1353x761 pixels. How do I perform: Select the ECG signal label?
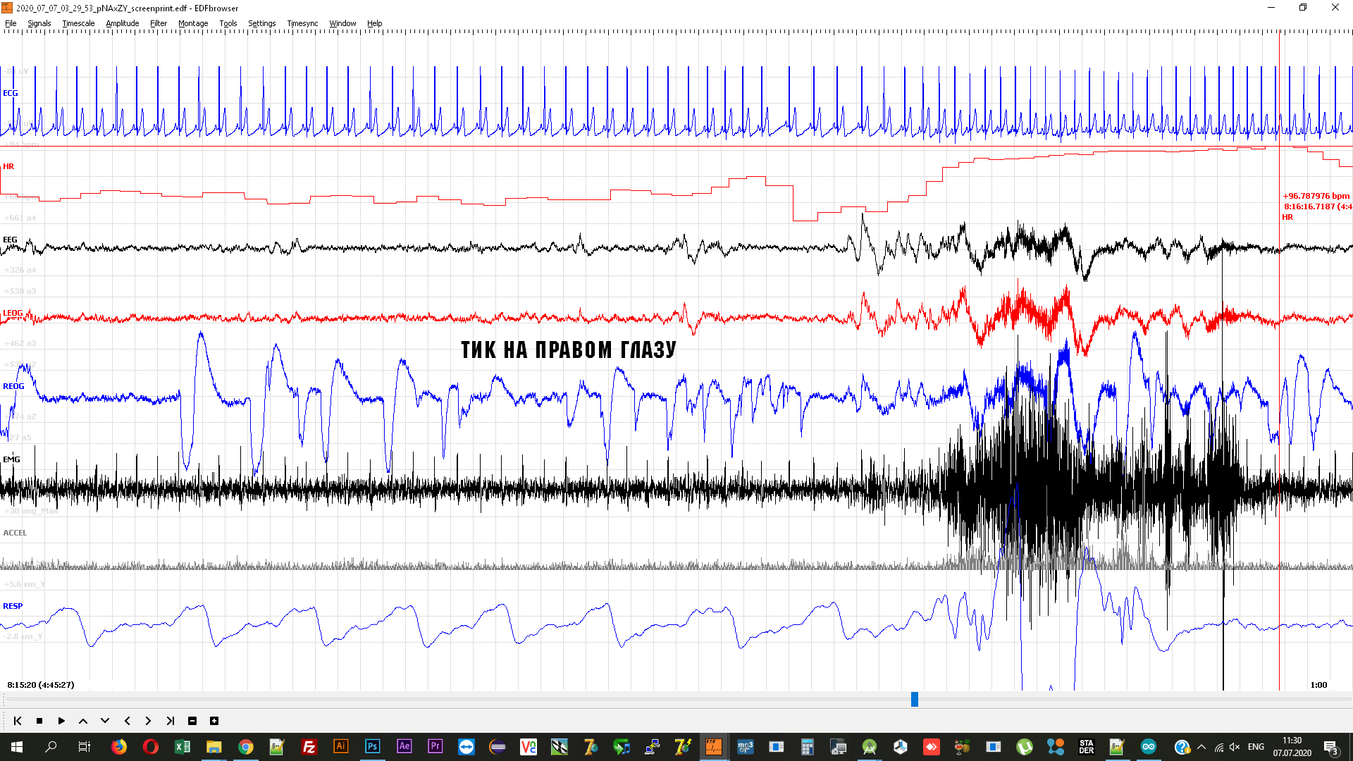pos(11,93)
